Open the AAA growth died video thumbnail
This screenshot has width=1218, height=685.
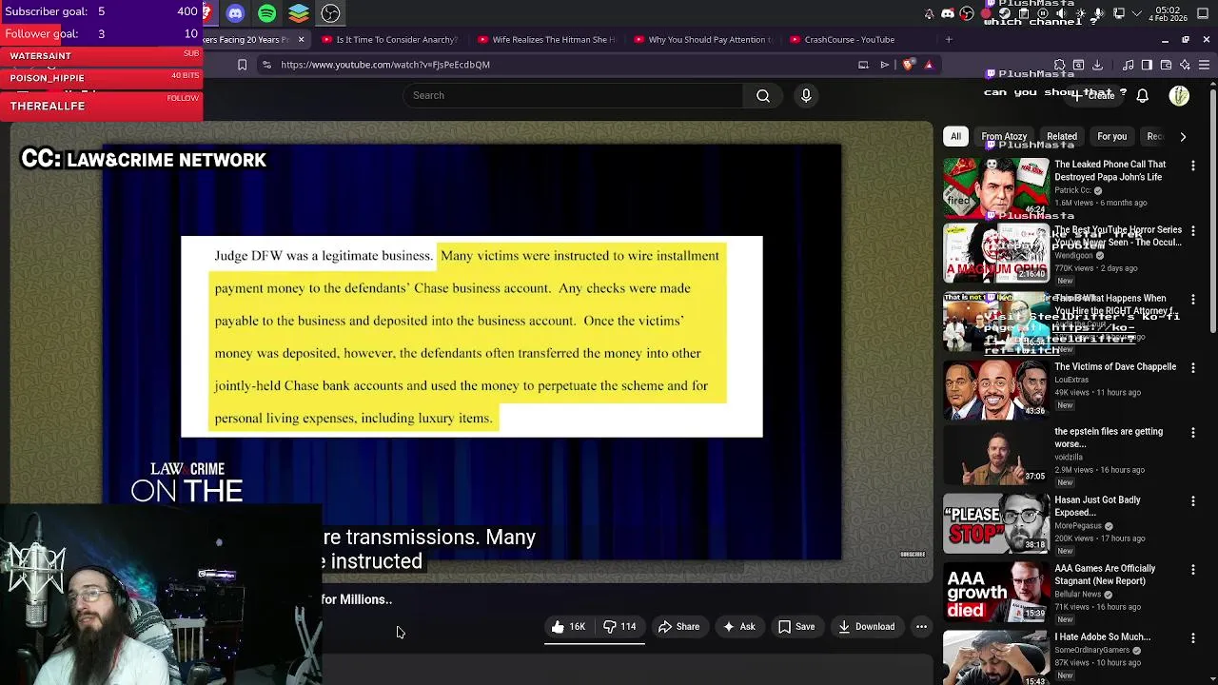[x=995, y=592]
